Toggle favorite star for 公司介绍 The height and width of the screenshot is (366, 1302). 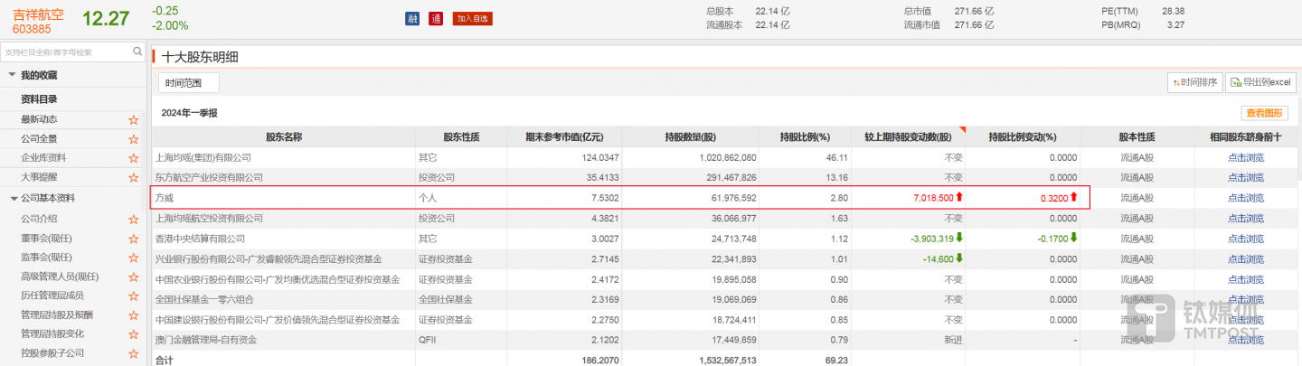pos(134,219)
